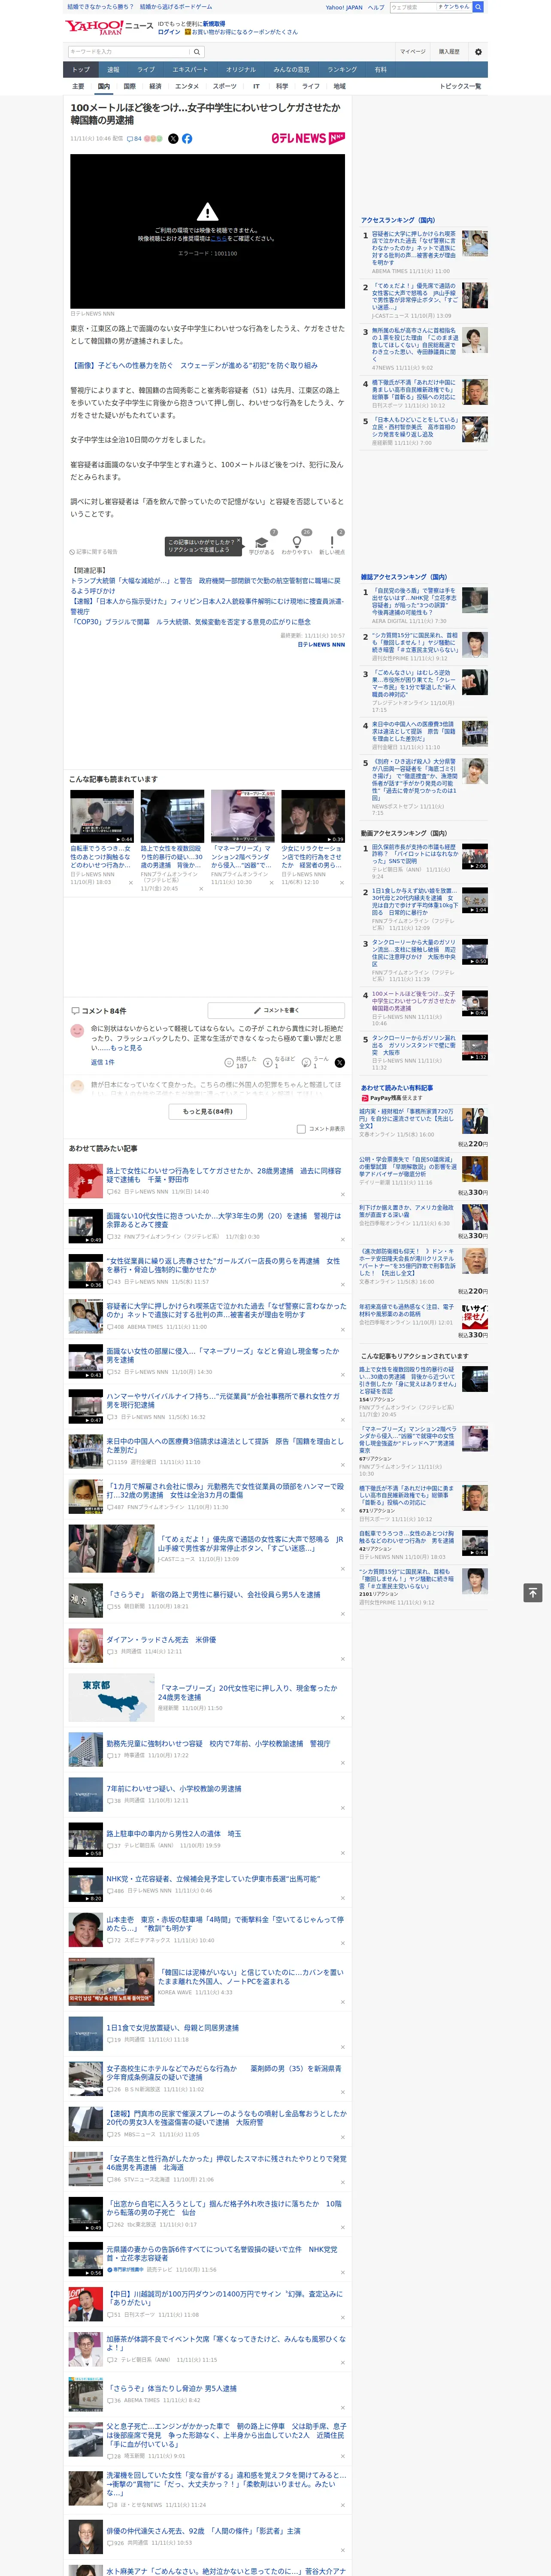Viewport: 551px width, 2576px height.
Task: Open article ダイアン・ラッドさん死去 米俳優
Action: (161, 1640)
